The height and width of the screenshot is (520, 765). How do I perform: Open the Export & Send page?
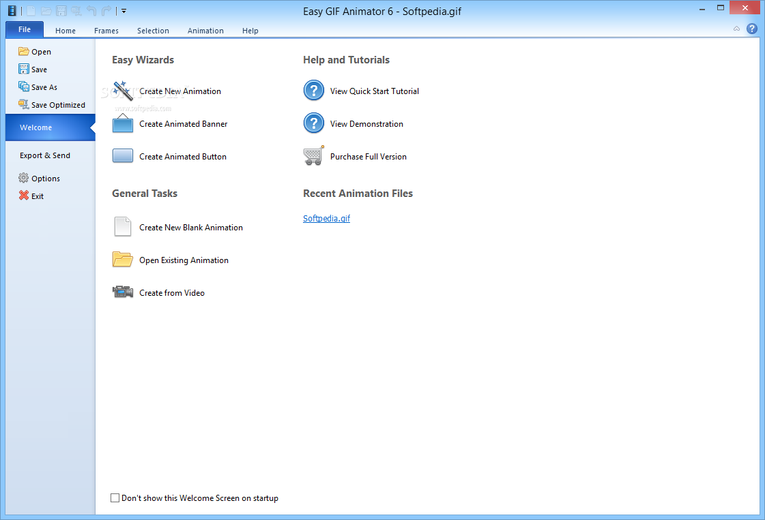click(45, 155)
